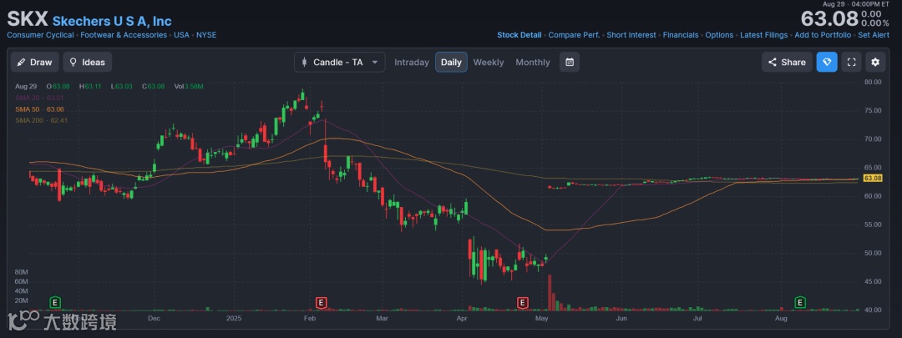Open the Stock Detail page
The width and height of the screenshot is (902, 338).
point(519,35)
